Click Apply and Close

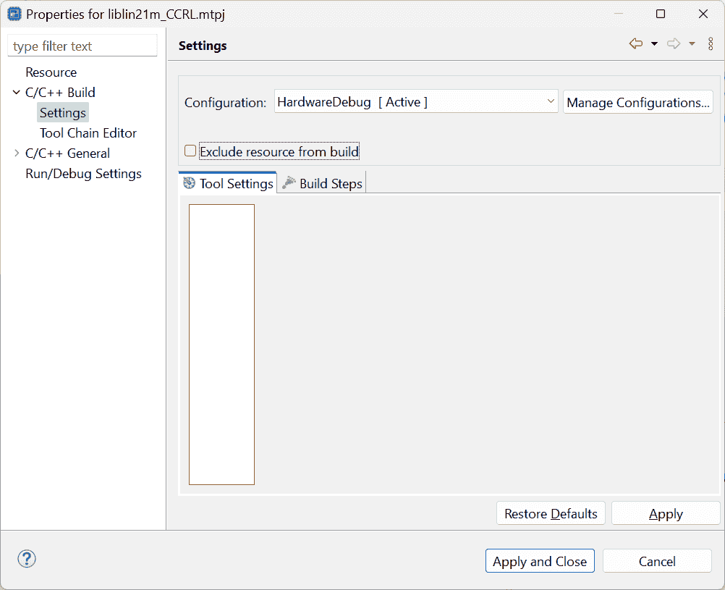(x=540, y=561)
